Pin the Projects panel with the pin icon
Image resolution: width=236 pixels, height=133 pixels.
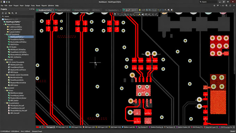coord(32,9)
